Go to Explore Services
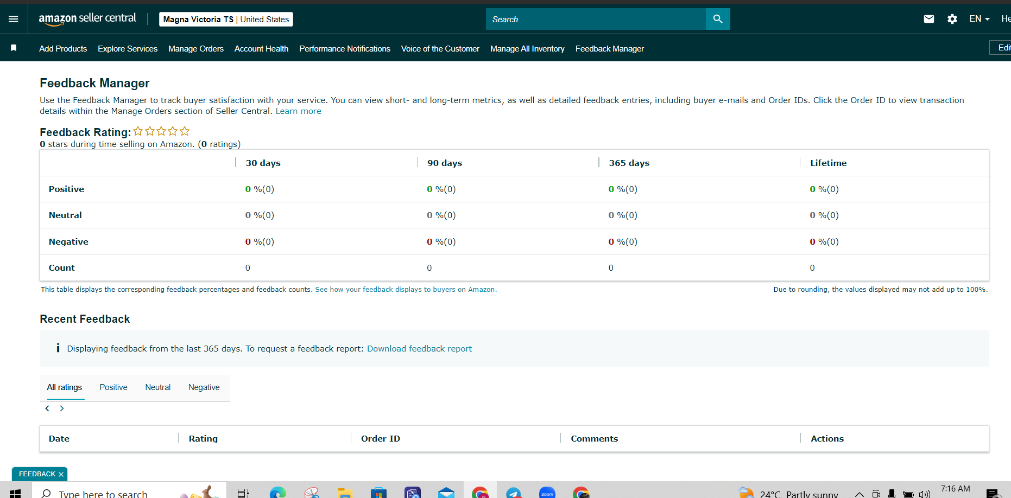This screenshot has height=498, width=1011. pos(128,49)
